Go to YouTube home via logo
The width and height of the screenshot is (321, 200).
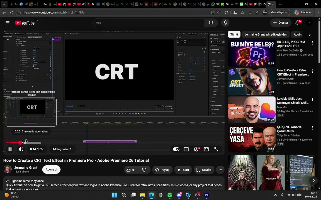(x=25, y=23)
